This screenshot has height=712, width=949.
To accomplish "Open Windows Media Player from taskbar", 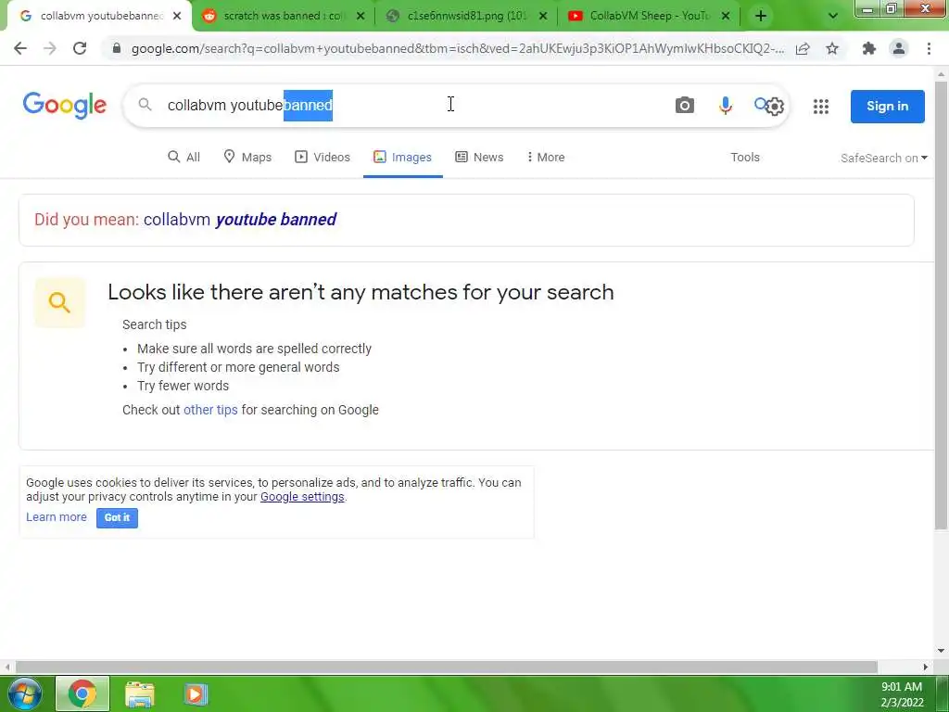I will pyautogui.click(x=195, y=693).
